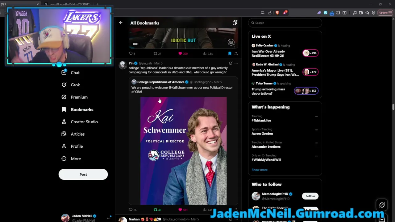The height and width of the screenshot is (222, 395).
Task: Open Toby Turner's live space
Action: click(x=285, y=88)
